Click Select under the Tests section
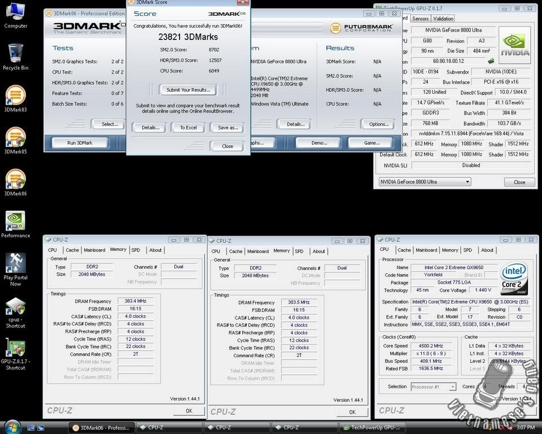 click(110, 124)
